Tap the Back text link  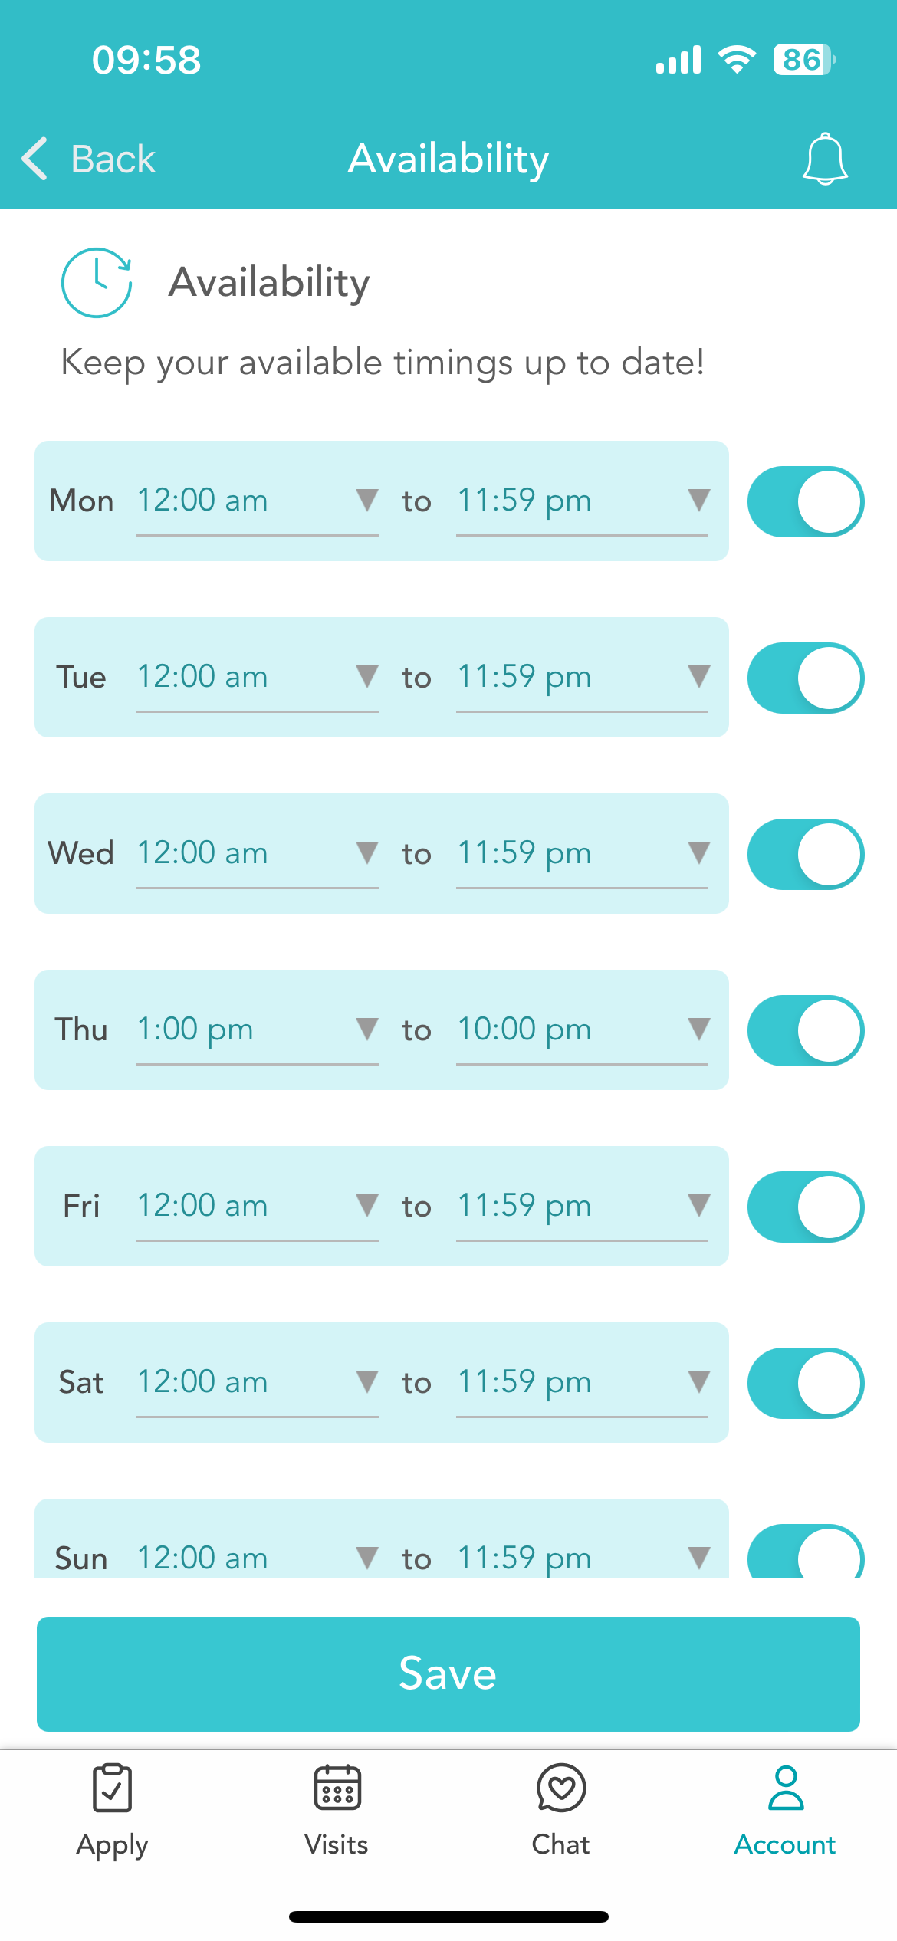point(113,159)
